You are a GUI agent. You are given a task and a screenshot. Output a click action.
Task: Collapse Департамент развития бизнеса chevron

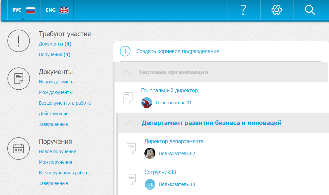click(130, 123)
